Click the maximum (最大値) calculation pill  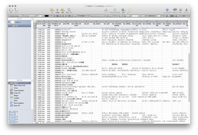click(x=12, y=119)
